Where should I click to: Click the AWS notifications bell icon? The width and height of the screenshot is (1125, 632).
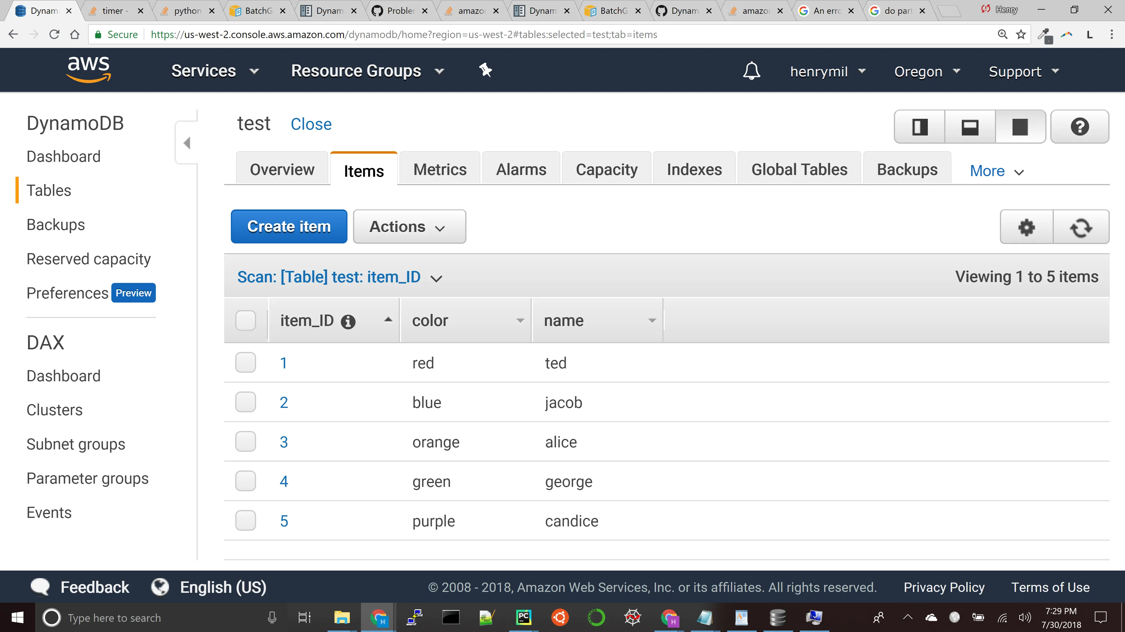(x=751, y=71)
